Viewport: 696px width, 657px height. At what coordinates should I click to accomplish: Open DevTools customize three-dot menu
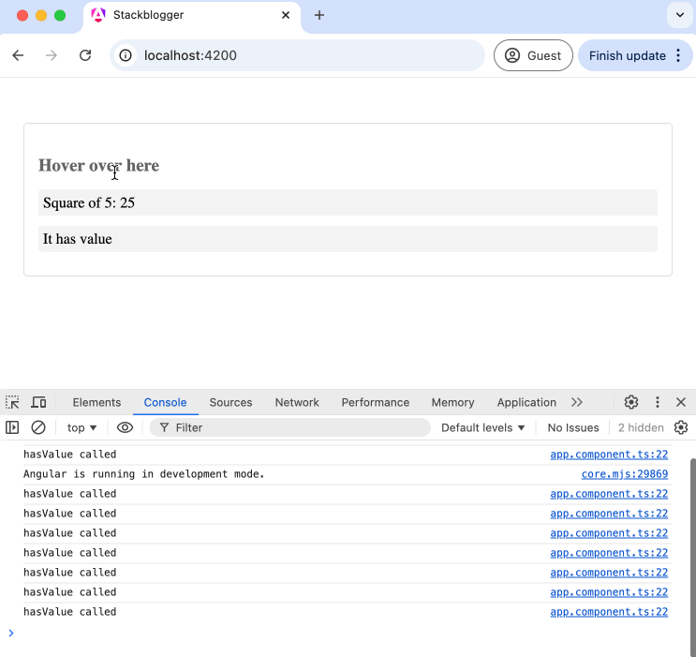point(658,402)
